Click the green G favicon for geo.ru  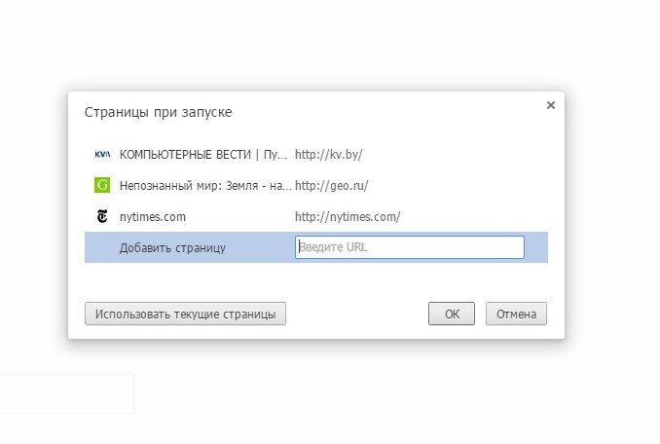[x=102, y=185]
